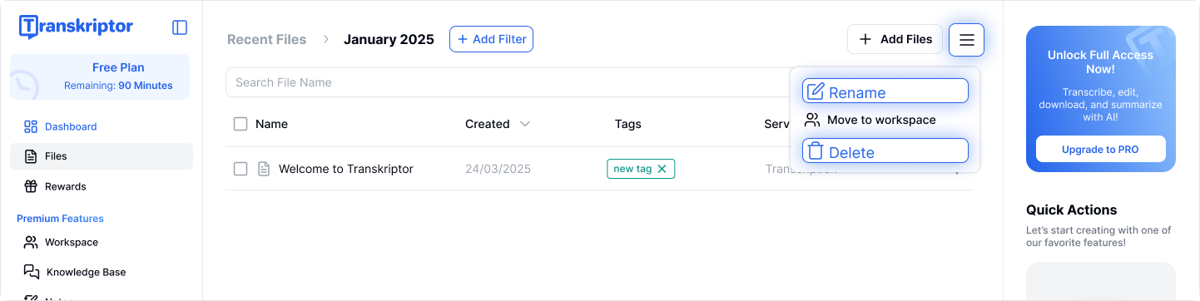The height and width of the screenshot is (301, 1200).
Task: Click Upgrade to PRO button
Action: click(x=1100, y=150)
